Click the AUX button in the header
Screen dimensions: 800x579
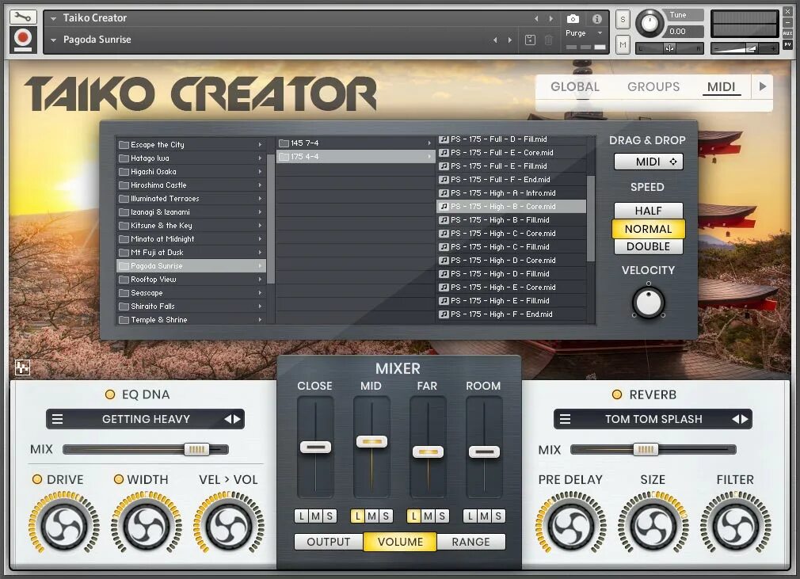tap(788, 33)
